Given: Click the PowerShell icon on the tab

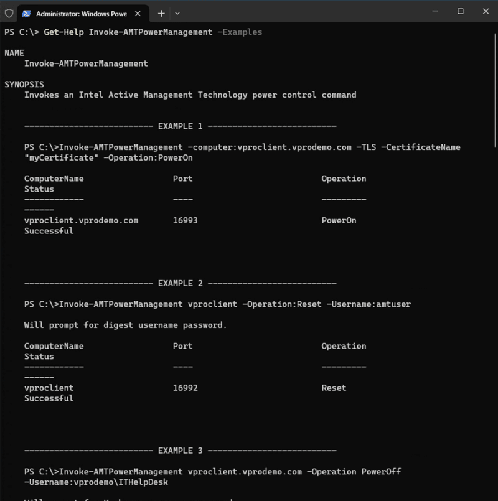Looking at the screenshot, I should 27,14.
